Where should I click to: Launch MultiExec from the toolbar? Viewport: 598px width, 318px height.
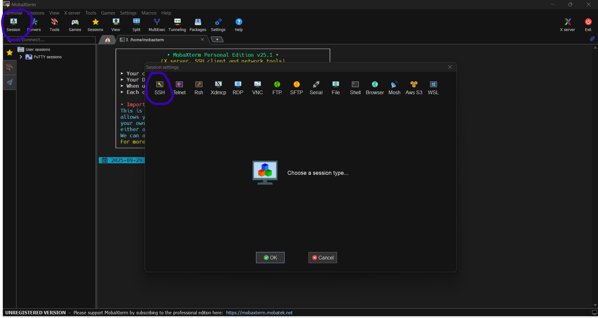(157, 25)
